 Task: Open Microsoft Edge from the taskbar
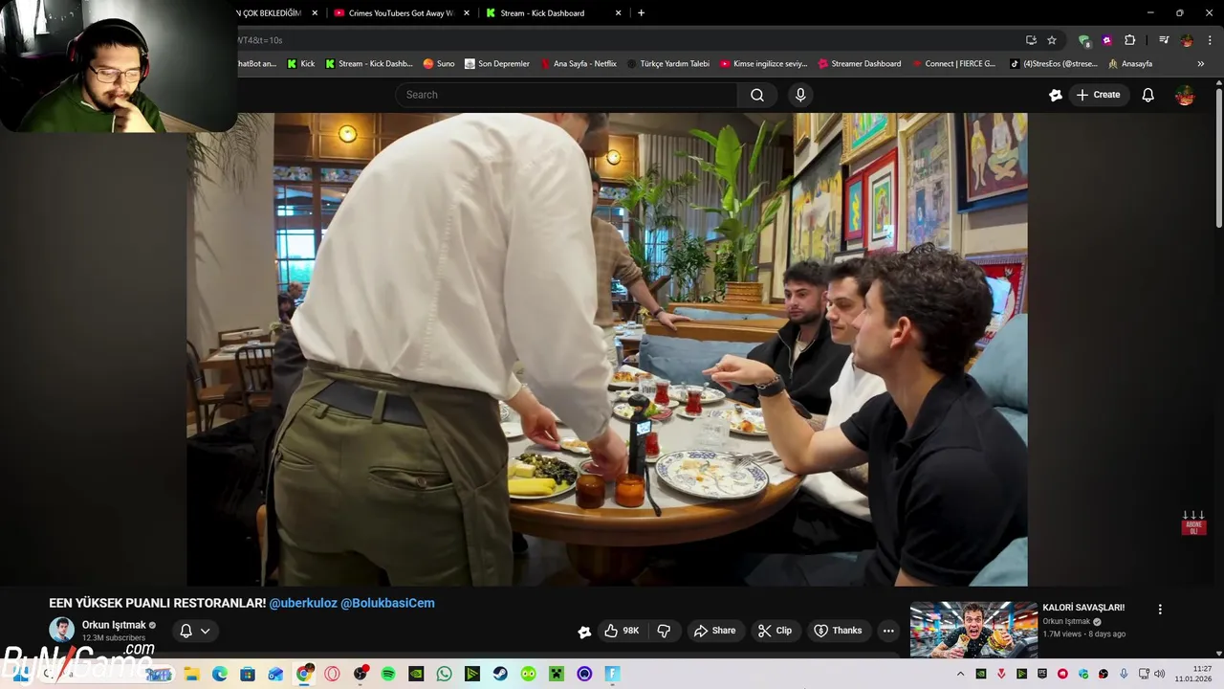click(x=220, y=674)
